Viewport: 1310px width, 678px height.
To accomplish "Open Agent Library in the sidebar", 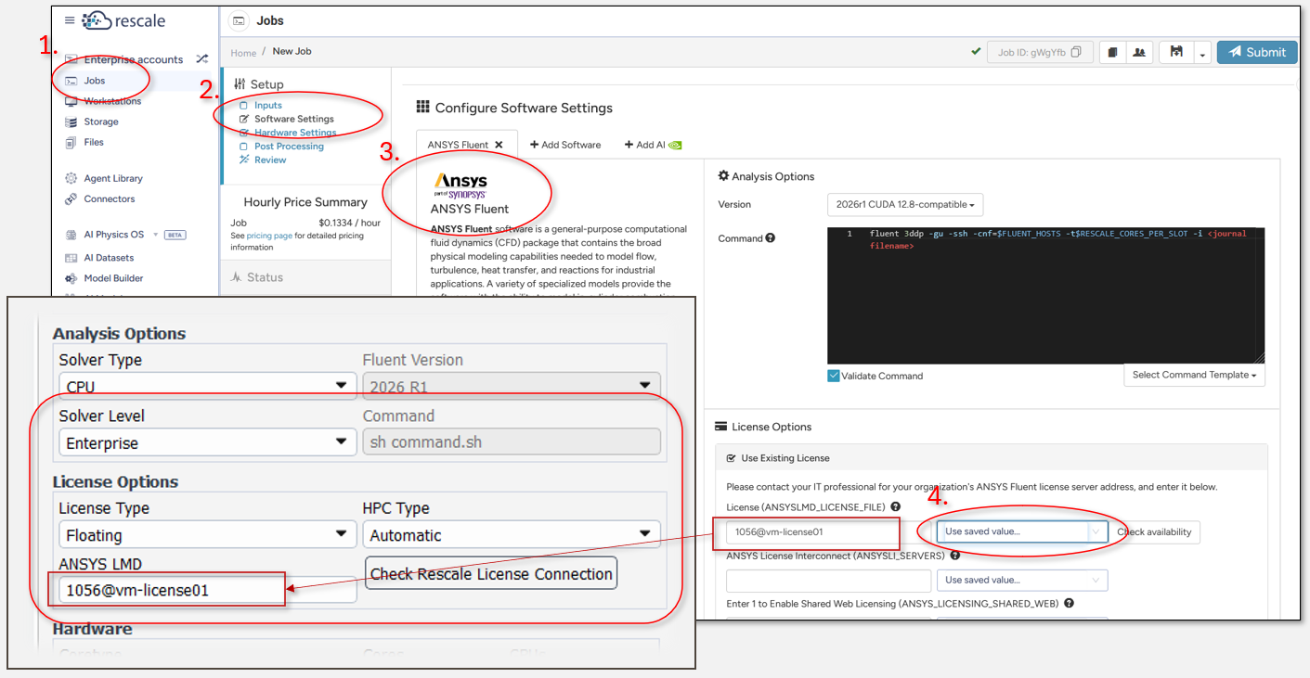I will coord(113,178).
